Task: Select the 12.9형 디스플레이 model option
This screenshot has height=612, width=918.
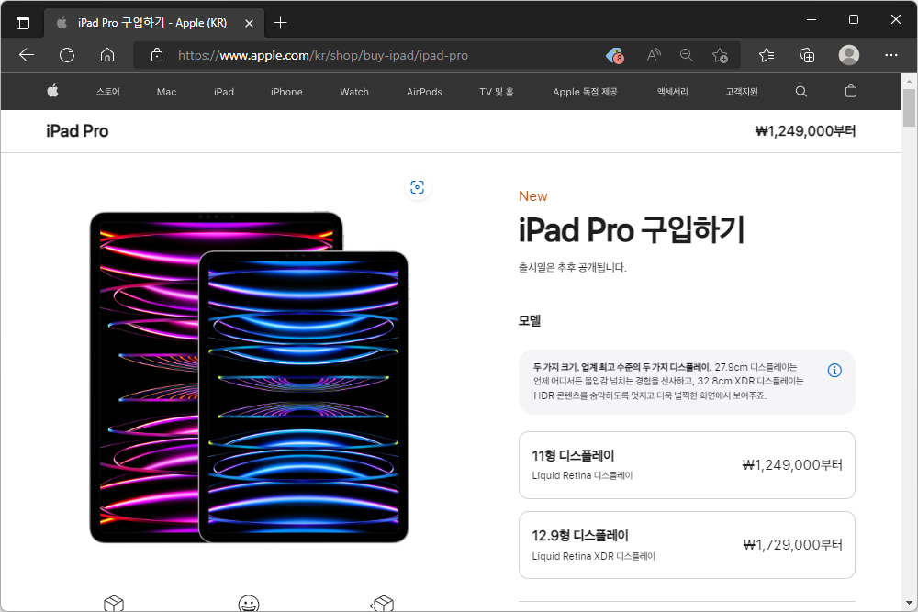Action: [x=687, y=545]
